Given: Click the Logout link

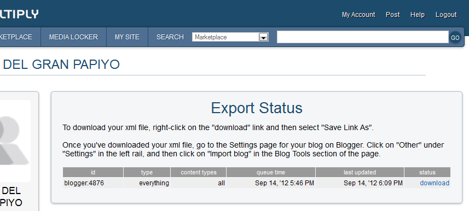Looking at the screenshot, I should coord(446,15).
